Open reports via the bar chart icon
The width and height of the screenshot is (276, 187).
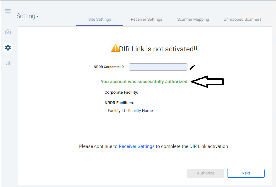tap(8, 63)
